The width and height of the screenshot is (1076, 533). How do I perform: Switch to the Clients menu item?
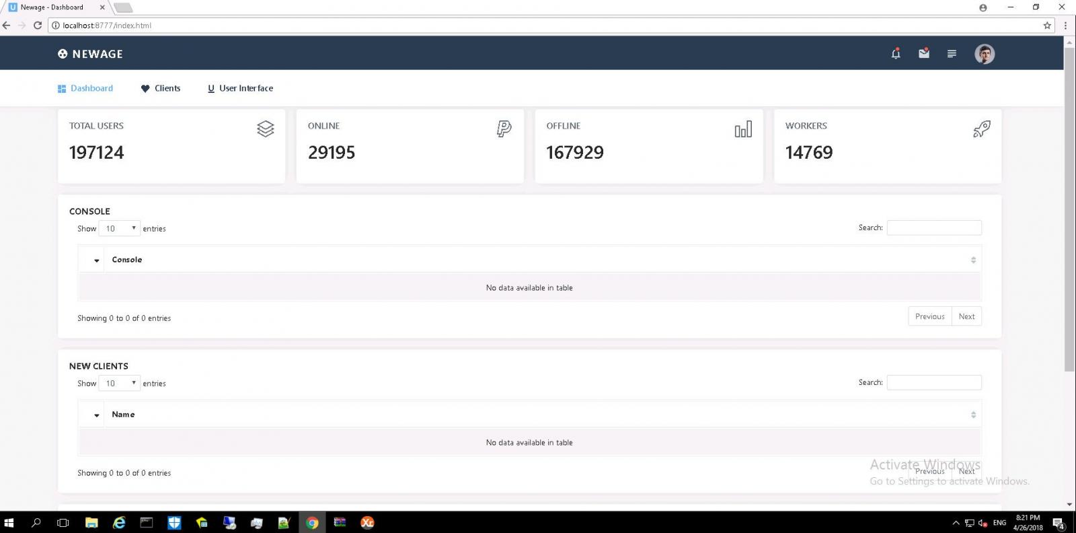pyautogui.click(x=161, y=88)
